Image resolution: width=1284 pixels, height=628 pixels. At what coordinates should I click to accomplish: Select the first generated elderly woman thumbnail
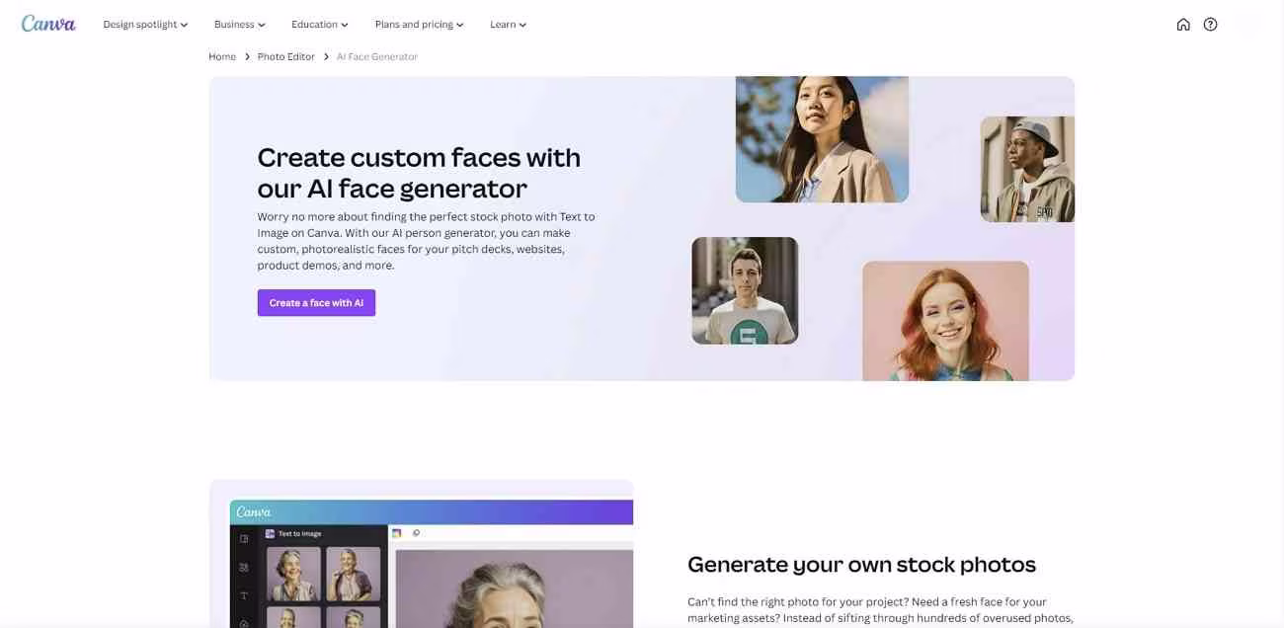293,574
